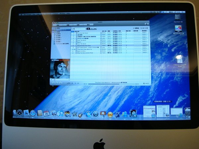Open Address Book in the Dock
This screenshot has height=149, width=199.
40,113
